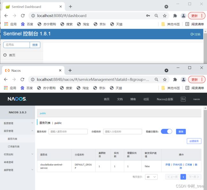Click zoom magnifier in Sentinel address bar
207x190 pixels.
tap(156, 16)
